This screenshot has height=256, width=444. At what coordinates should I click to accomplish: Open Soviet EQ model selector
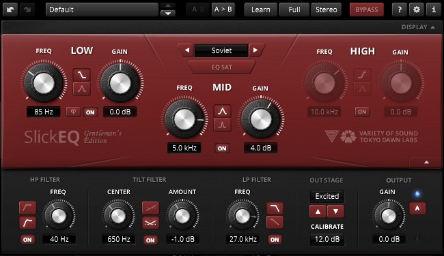point(221,50)
